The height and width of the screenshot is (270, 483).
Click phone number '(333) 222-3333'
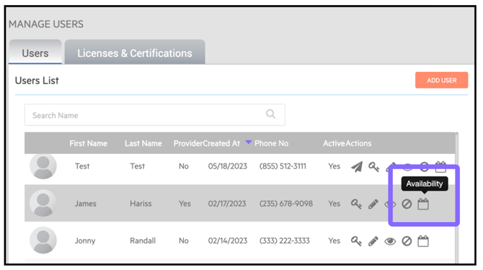pyautogui.click(x=285, y=240)
